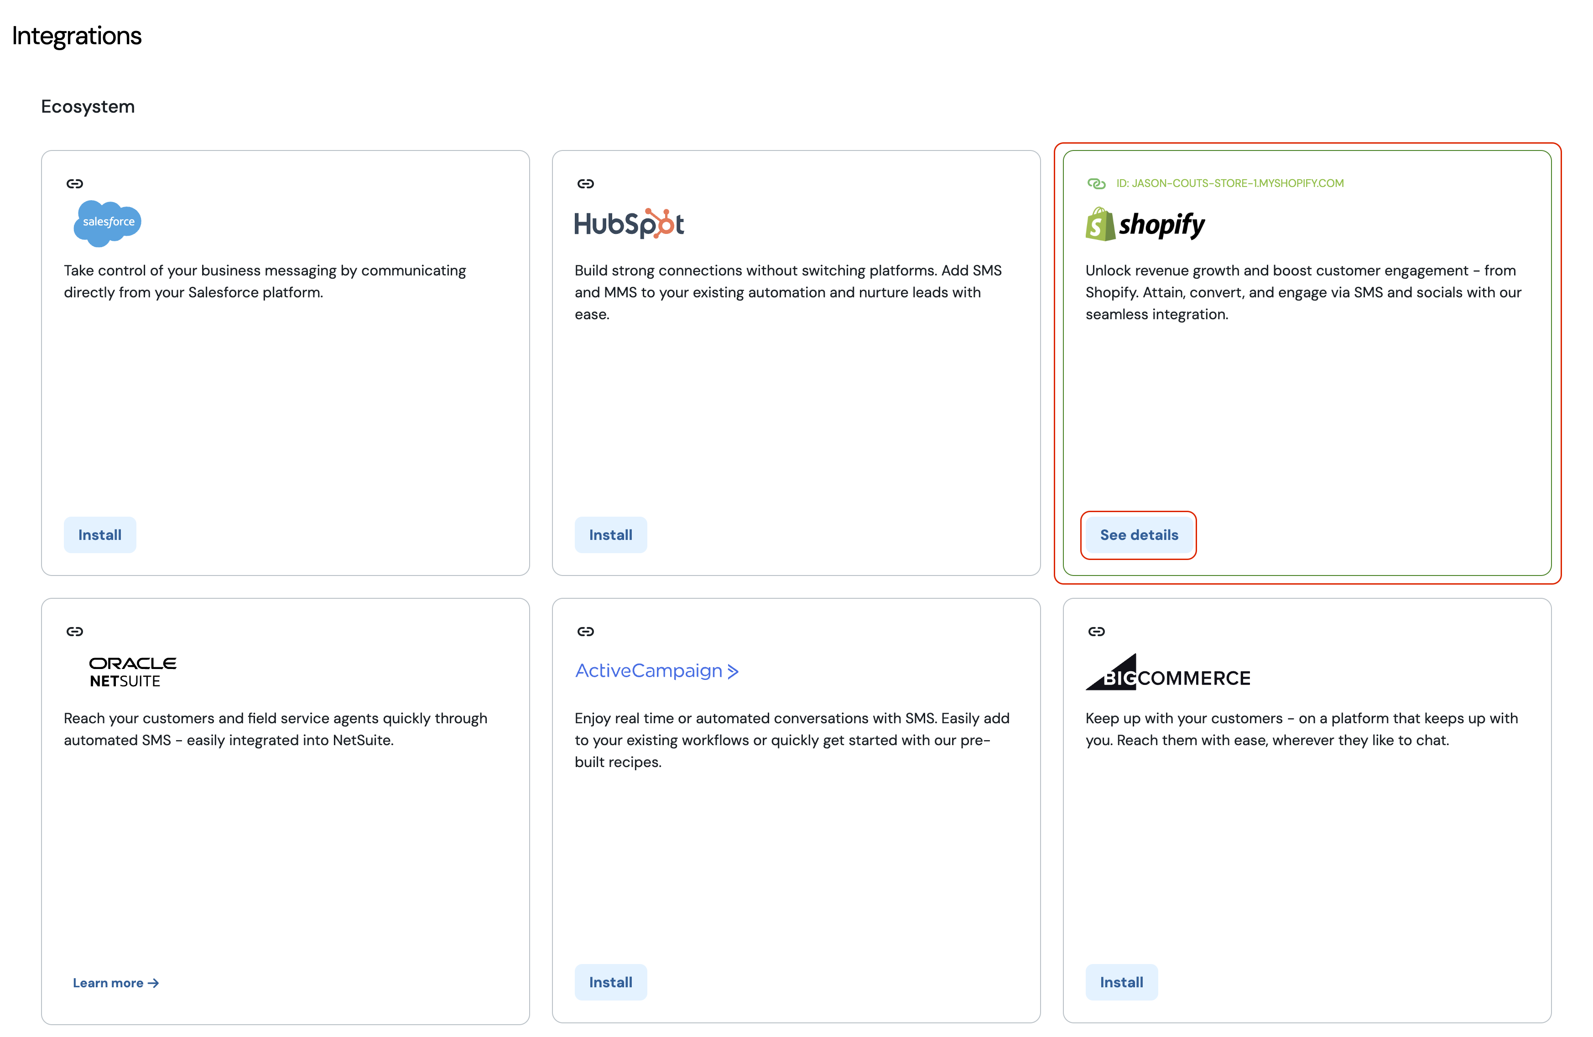Click the green connected-link icon on Shopify card

tap(1096, 183)
